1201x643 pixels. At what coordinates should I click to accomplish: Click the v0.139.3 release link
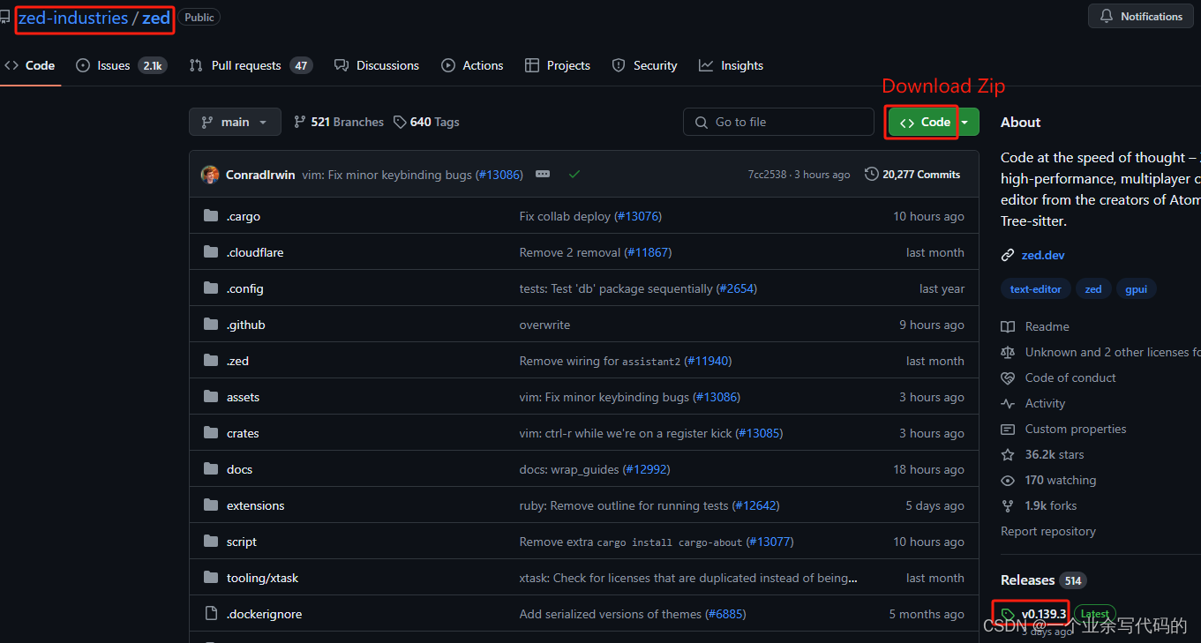coord(1044,614)
